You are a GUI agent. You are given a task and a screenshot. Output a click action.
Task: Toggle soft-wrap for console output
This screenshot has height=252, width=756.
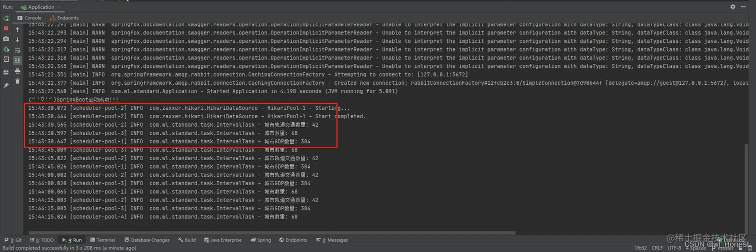17,50
